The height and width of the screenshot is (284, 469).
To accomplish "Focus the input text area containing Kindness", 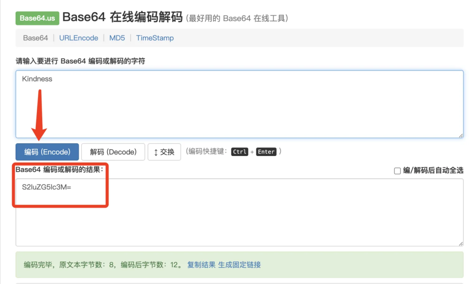I will 240,104.
